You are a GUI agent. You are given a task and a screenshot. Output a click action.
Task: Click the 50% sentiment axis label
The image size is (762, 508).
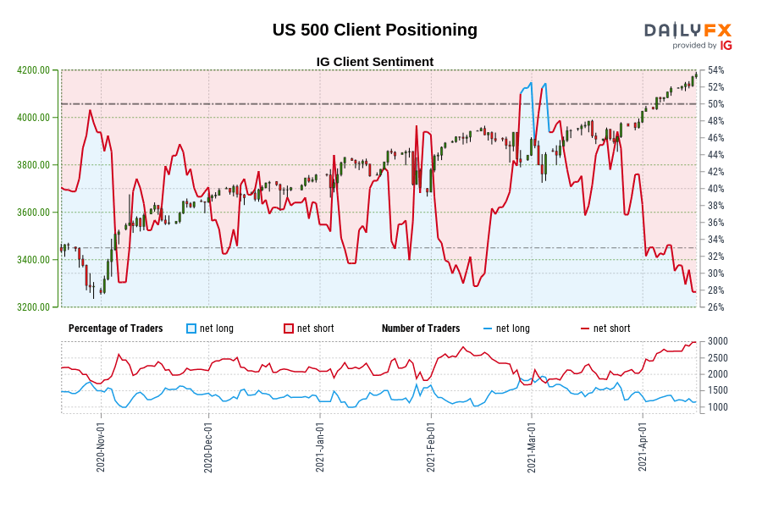(x=715, y=104)
